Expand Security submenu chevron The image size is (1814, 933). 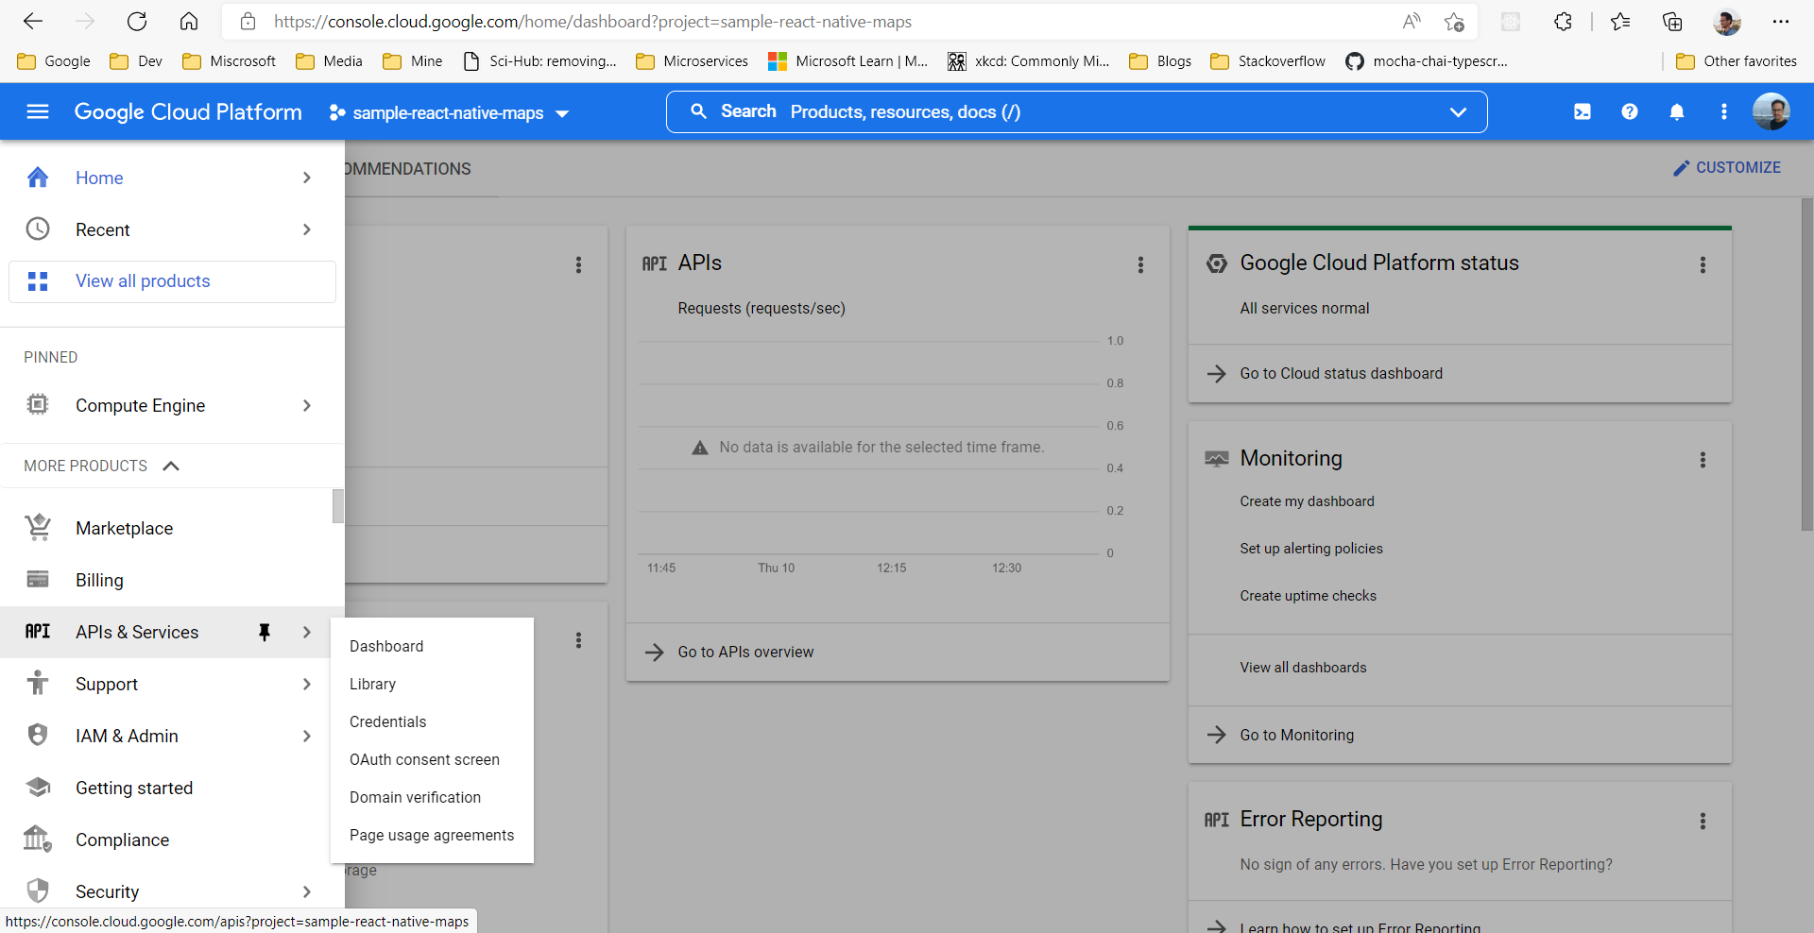307,891
